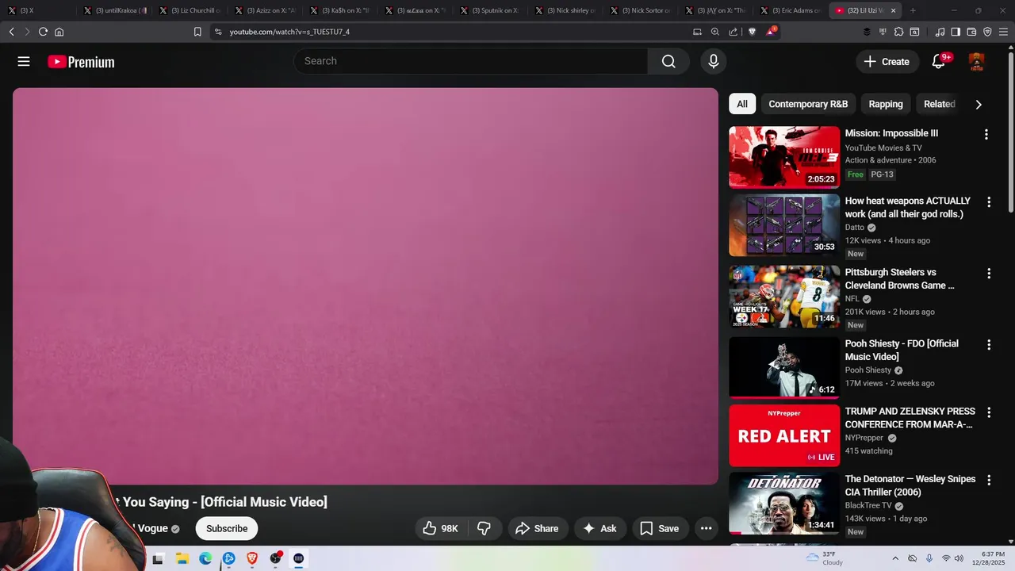The height and width of the screenshot is (571, 1015).
Task: Open the NYPrepper channel name
Action: tap(864, 438)
